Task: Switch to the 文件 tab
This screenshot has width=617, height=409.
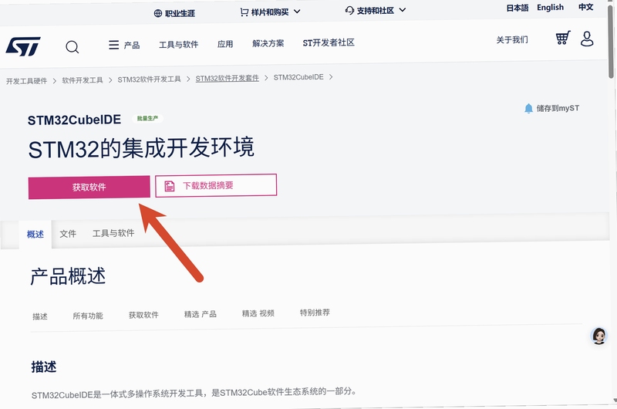Action: pos(68,234)
